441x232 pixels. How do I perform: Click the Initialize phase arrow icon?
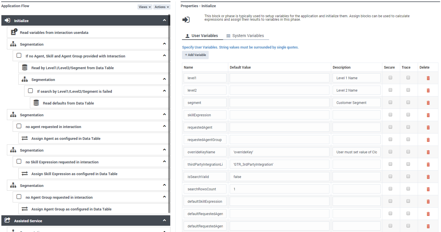point(8,20)
